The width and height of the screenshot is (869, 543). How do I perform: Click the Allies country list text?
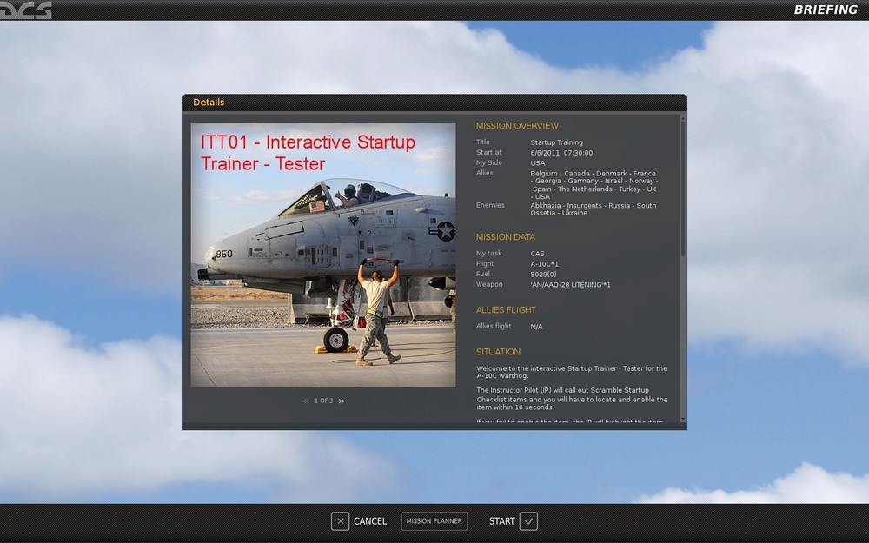(x=594, y=185)
